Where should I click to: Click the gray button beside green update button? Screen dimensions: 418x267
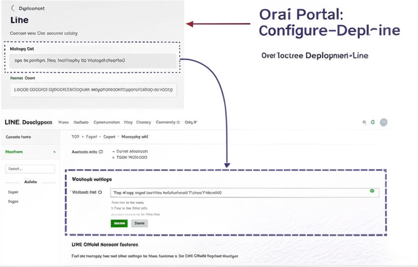click(139, 224)
